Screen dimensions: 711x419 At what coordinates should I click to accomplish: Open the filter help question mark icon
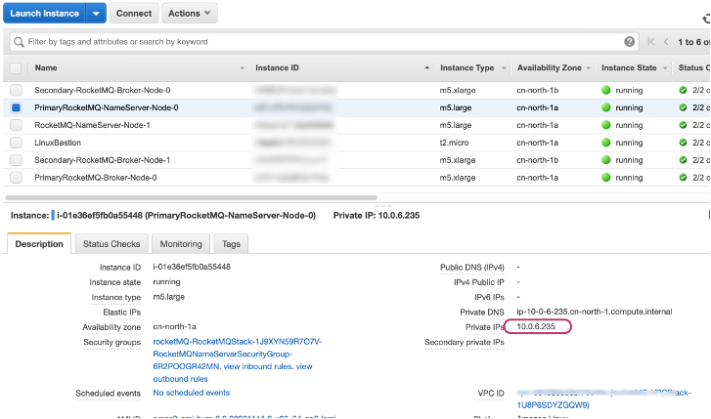pyautogui.click(x=629, y=42)
